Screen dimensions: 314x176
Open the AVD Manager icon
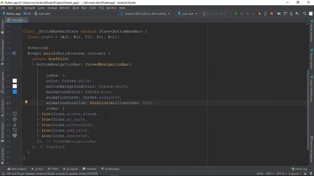tap(291, 14)
